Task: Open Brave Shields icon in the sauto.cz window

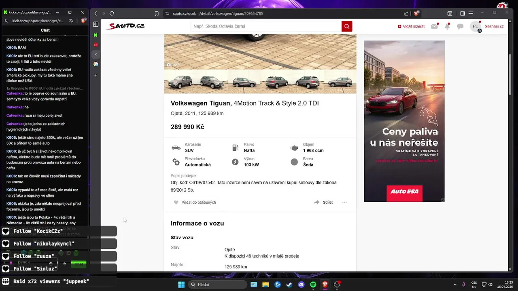Action: (x=416, y=13)
